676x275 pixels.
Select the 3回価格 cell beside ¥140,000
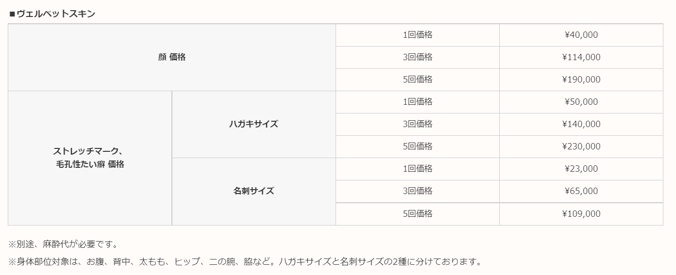pyautogui.click(x=418, y=124)
